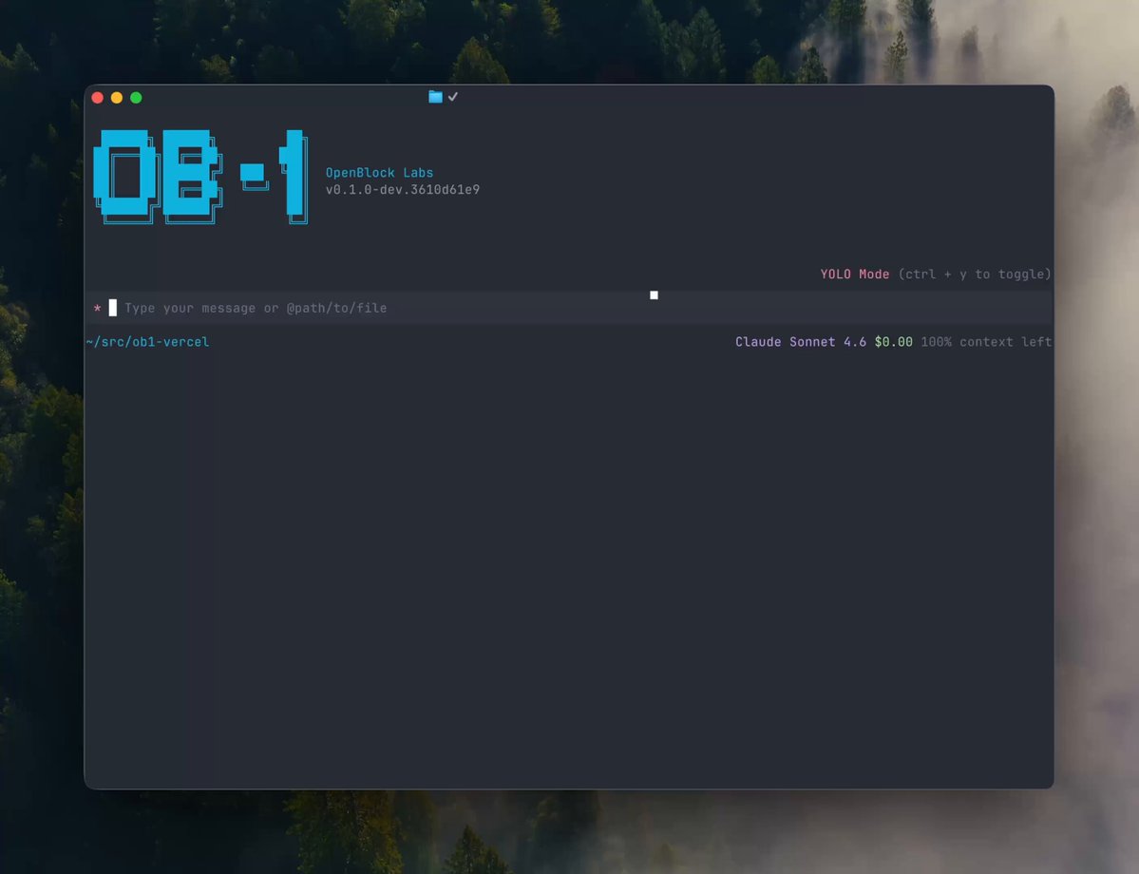Click the '~/src/ob1-vercel' path
This screenshot has width=1139, height=874.
(147, 341)
